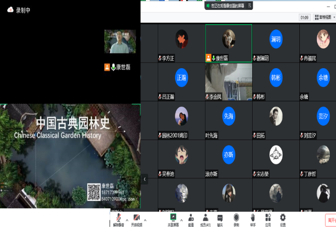Open meeting Settings (设置) gear
This screenshot has width=336, height=227.
pos(283,218)
